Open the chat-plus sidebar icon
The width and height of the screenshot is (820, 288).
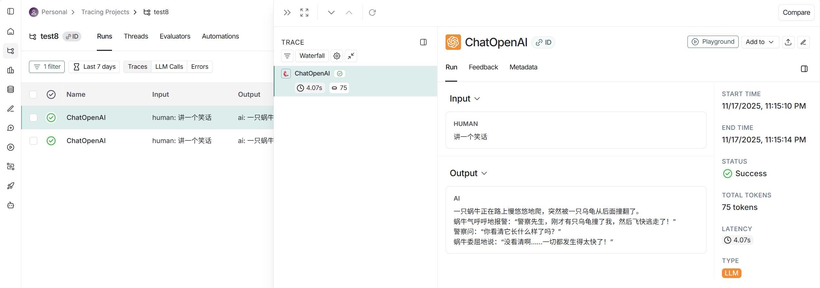[11, 128]
